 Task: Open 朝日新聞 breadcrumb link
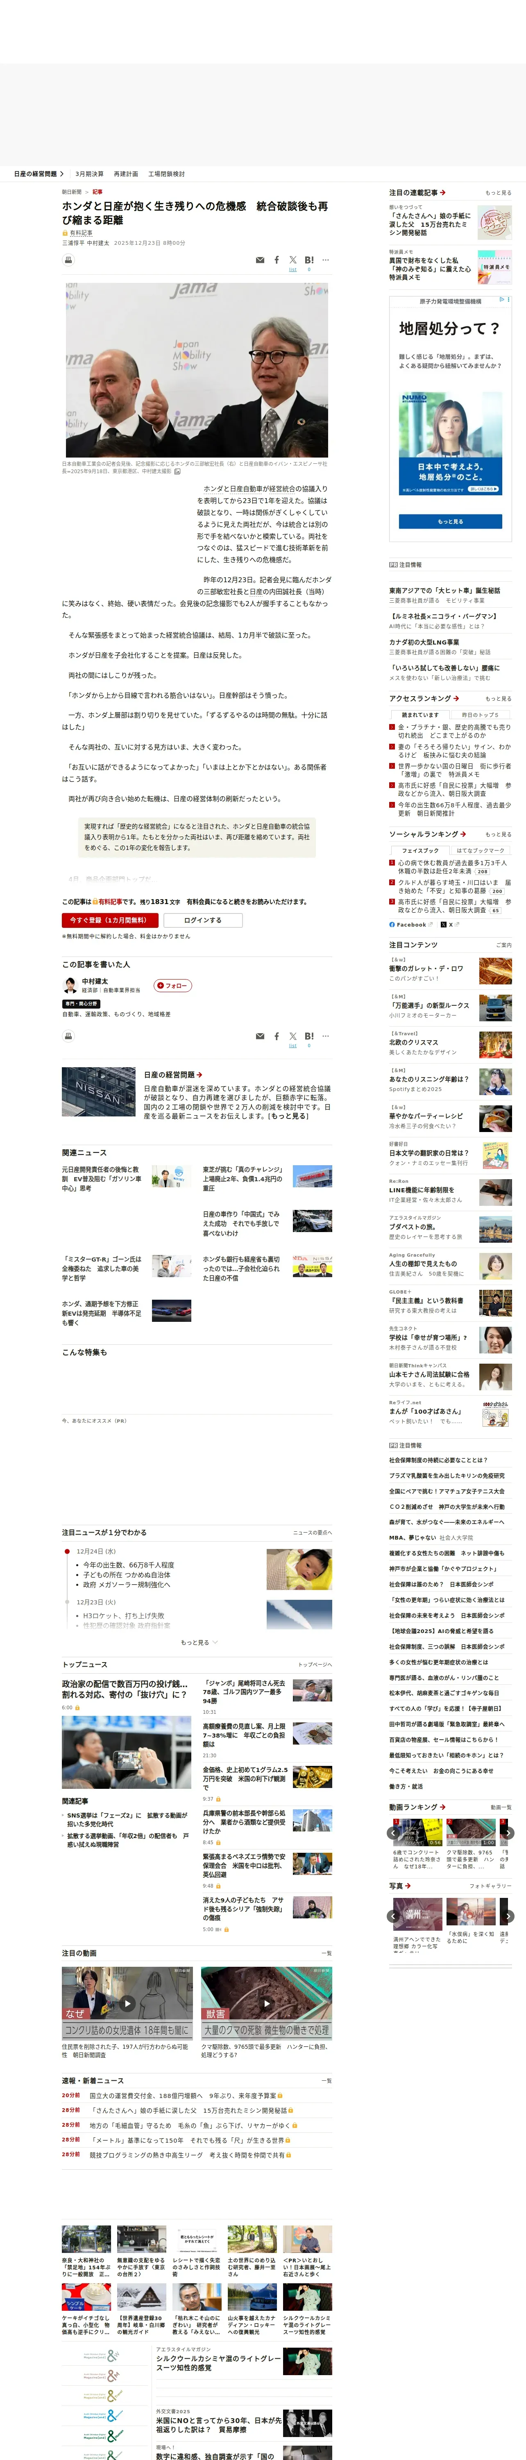click(x=72, y=192)
